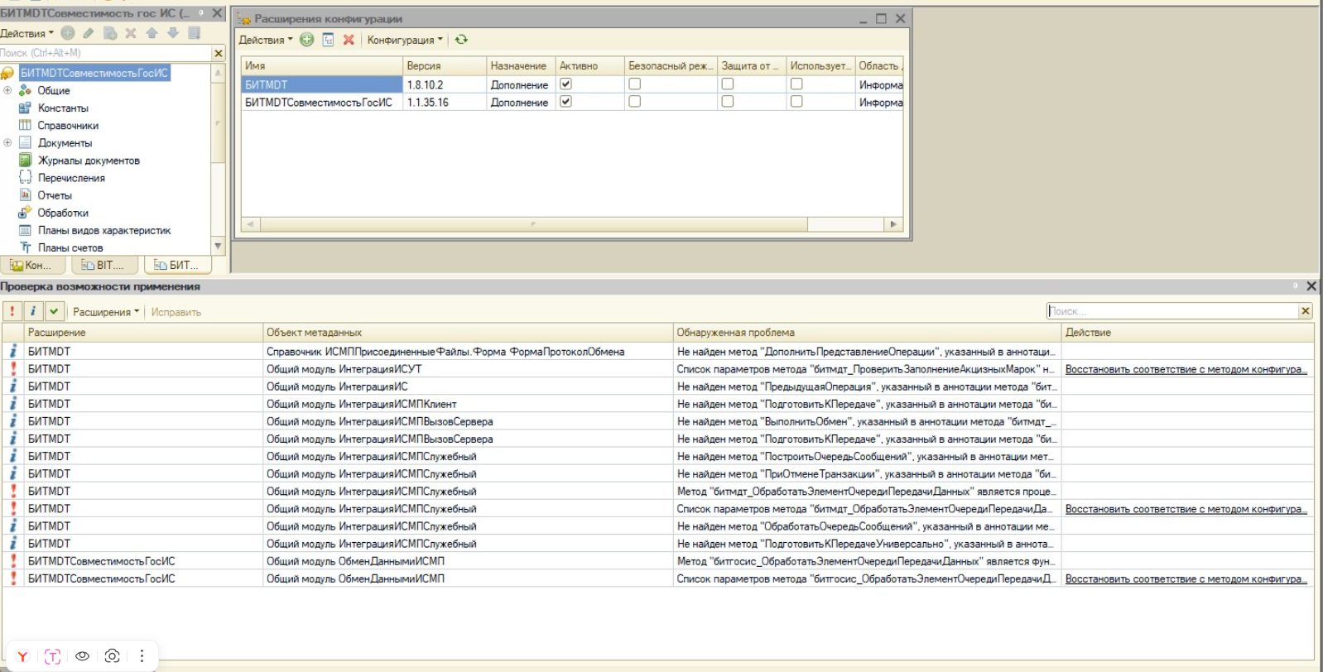The width and height of the screenshot is (1323, 672).
Task: Toggle the green checkmark filter button
Action: pos(54,311)
